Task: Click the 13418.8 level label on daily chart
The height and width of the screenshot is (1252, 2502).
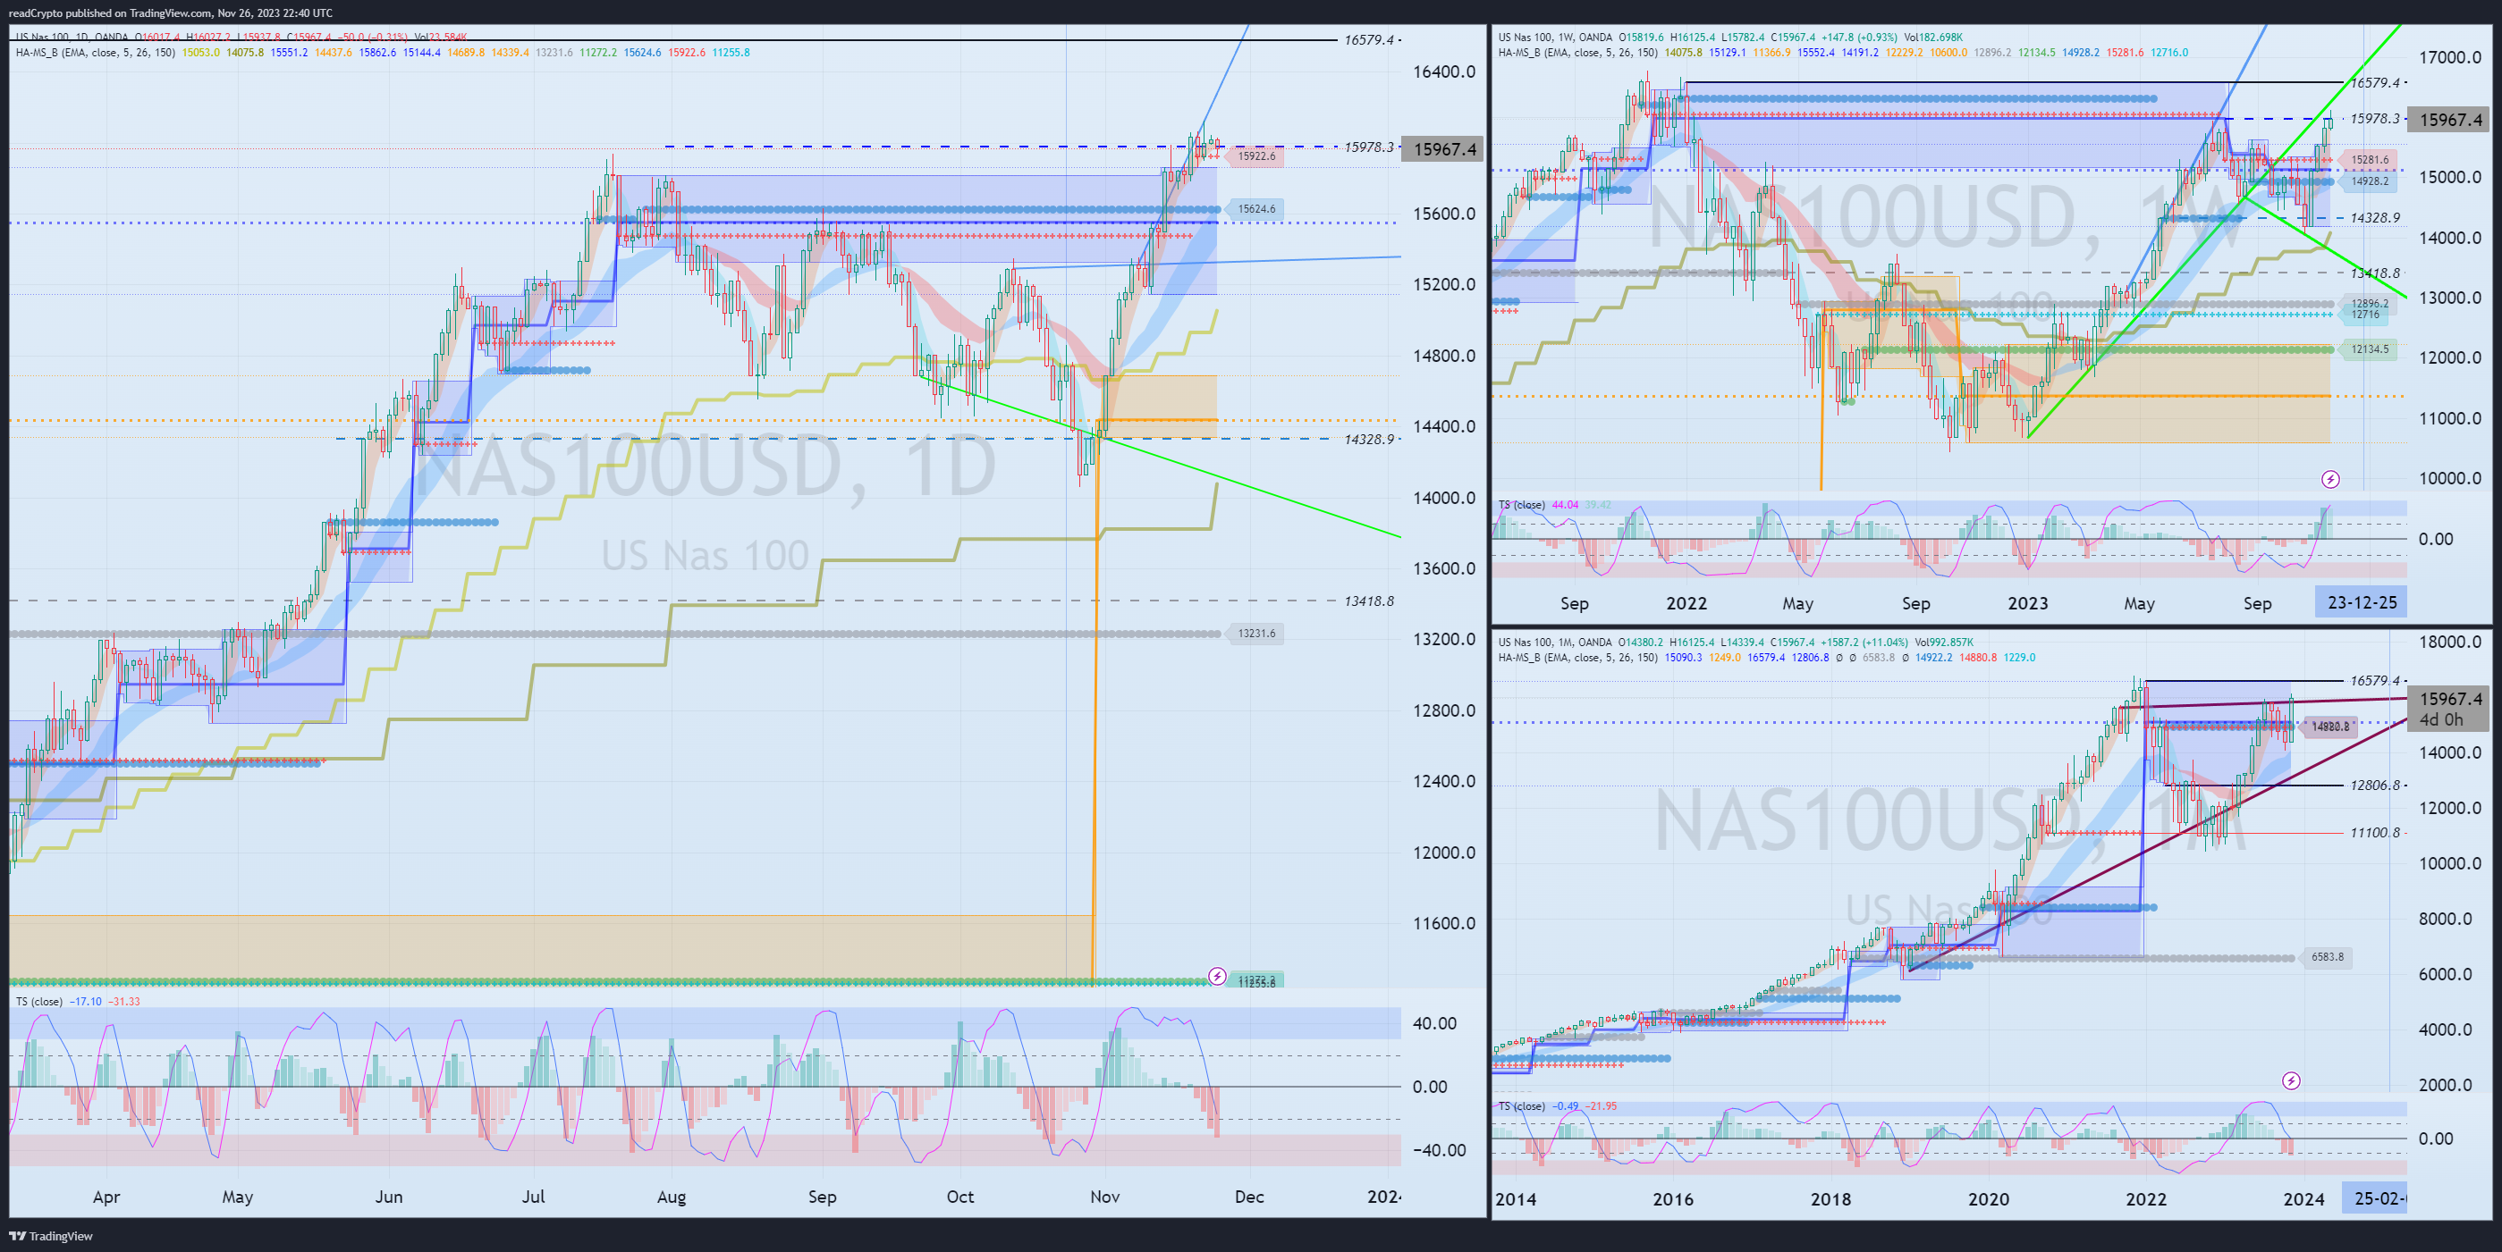Action: tap(1368, 601)
